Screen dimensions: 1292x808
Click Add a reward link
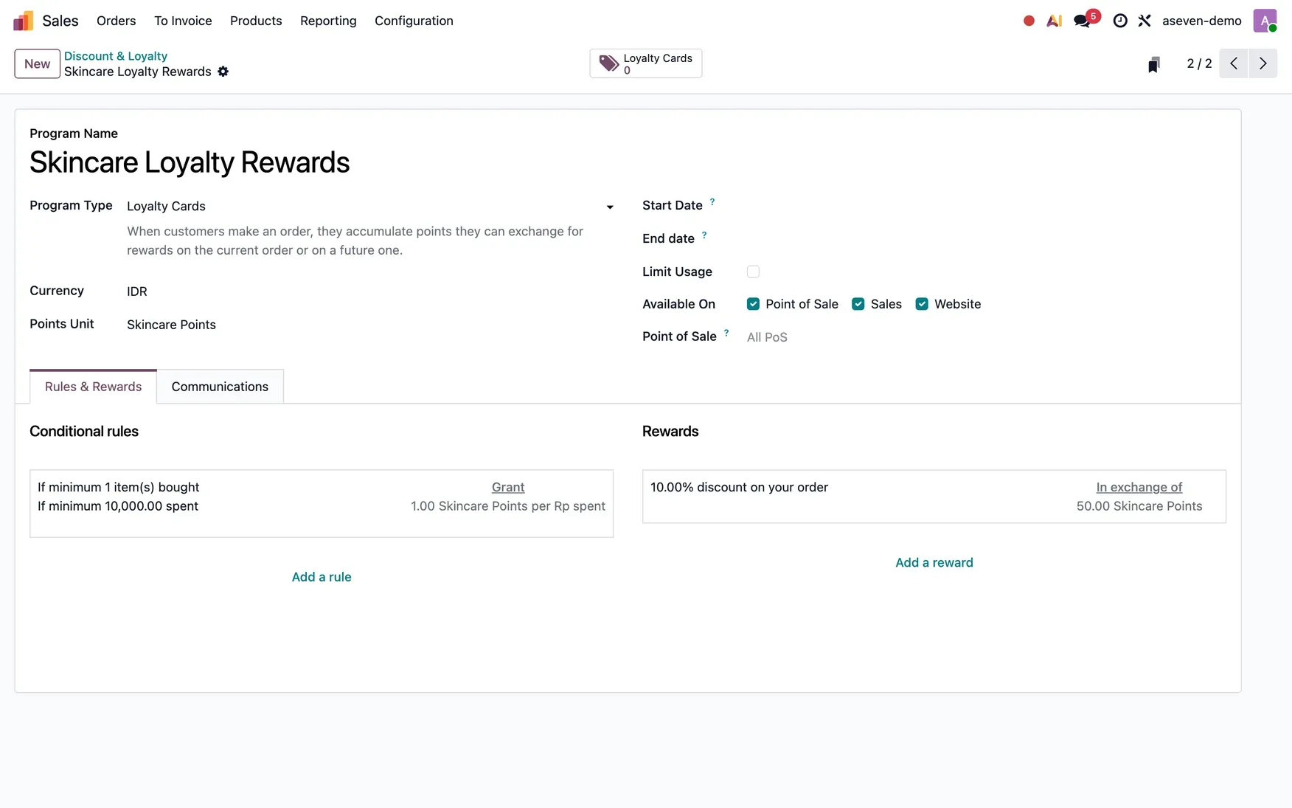pos(934,562)
